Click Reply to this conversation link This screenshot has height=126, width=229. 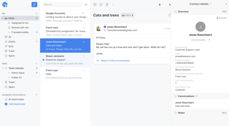(x=115, y=61)
